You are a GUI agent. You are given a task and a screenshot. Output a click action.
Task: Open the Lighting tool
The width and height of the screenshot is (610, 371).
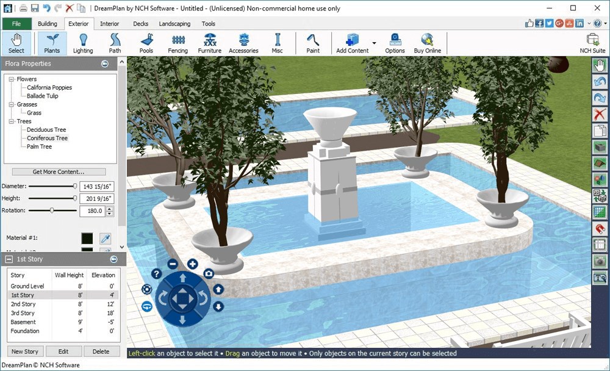[83, 43]
